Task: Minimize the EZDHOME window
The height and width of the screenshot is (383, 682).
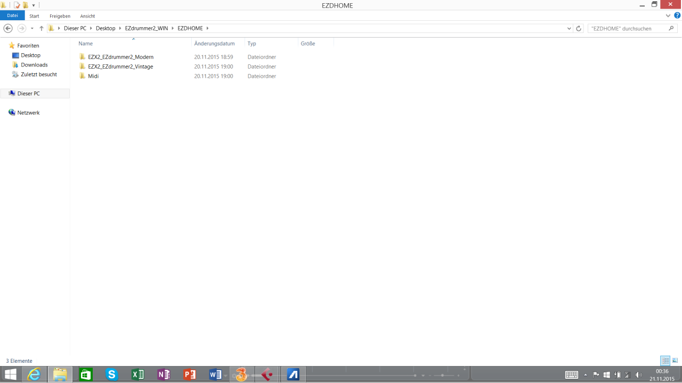Action: [642, 4]
